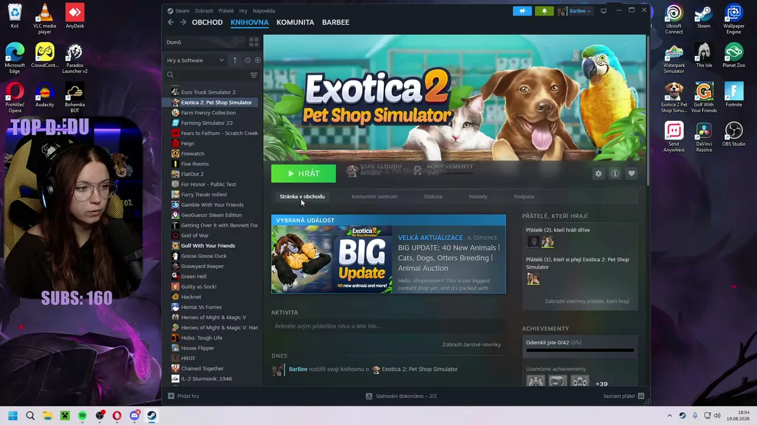
Task: Launch the AnyDesk desktop shortcut
Action: pos(75,16)
